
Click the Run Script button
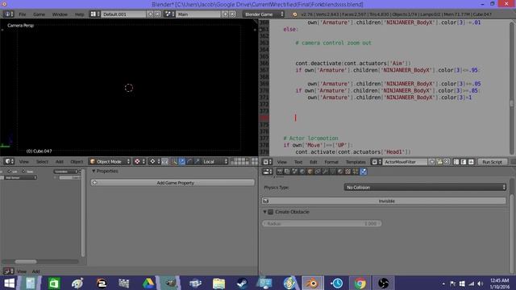pos(492,162)
